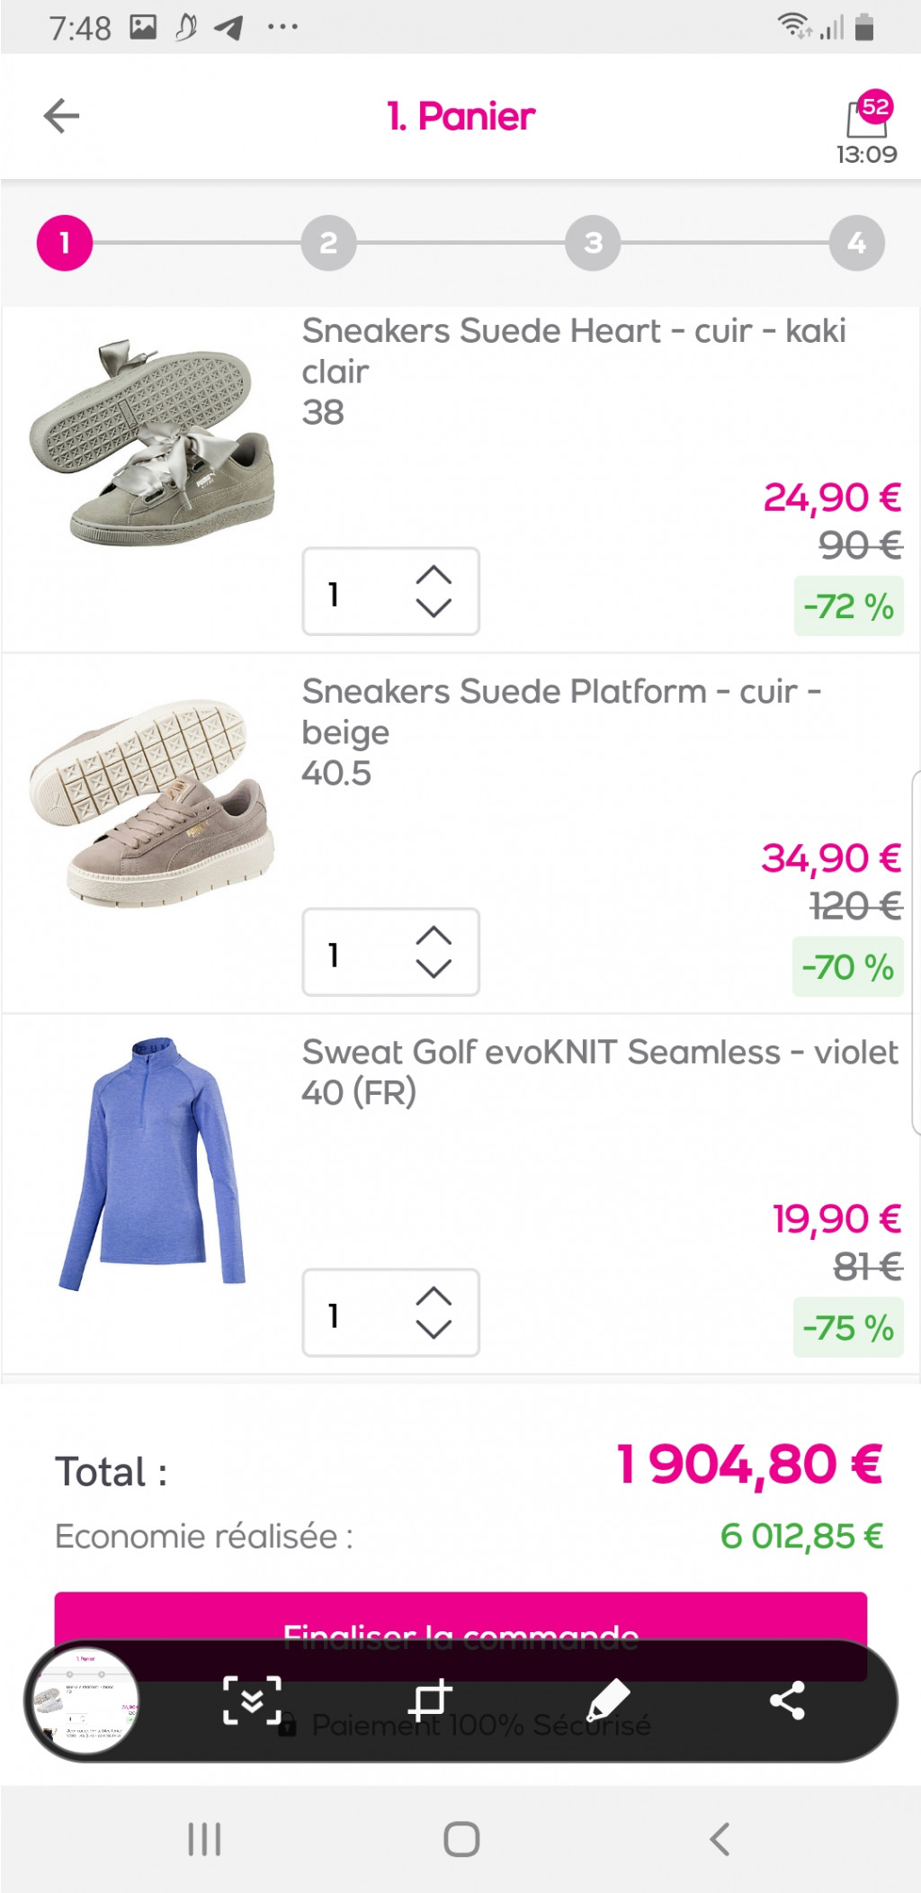Image resolution: width=921 pixels, height=1893 pixels.
Task: Tap the share icon in screenshot toolbar
Action: 787,1700
